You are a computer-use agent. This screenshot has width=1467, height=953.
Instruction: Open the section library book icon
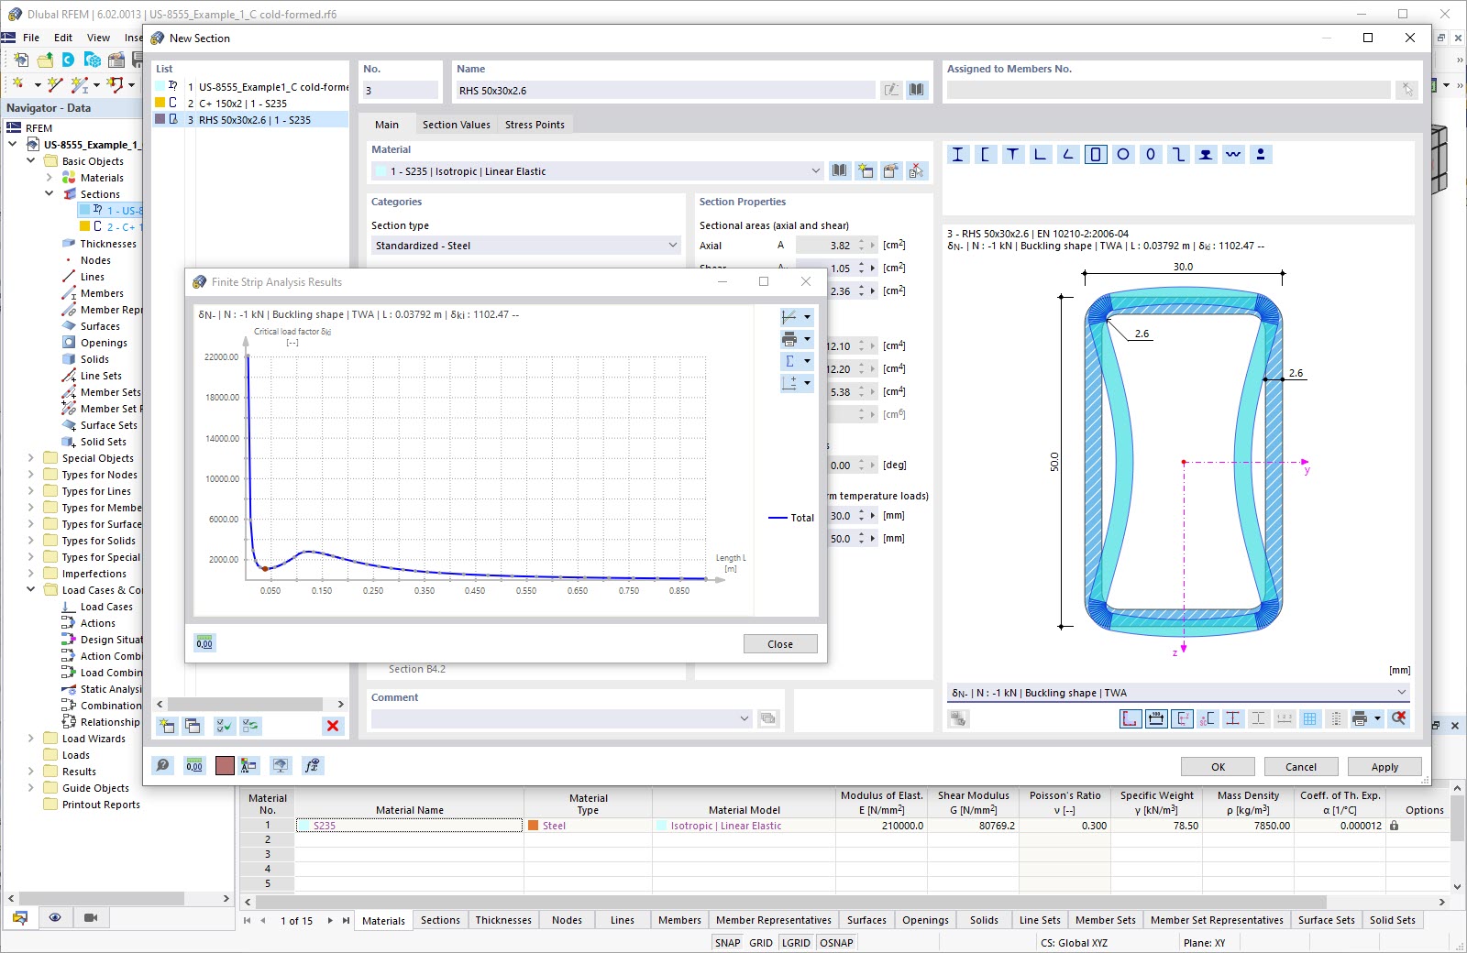click(917, 90)
